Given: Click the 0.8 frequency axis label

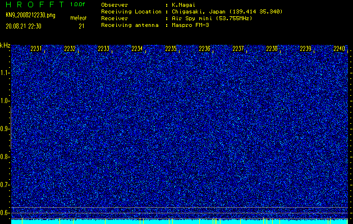Looking at the screenshot, I should click(5, 157).
